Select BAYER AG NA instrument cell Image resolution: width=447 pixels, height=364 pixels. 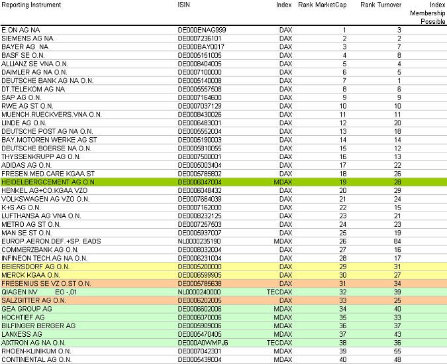25,47
